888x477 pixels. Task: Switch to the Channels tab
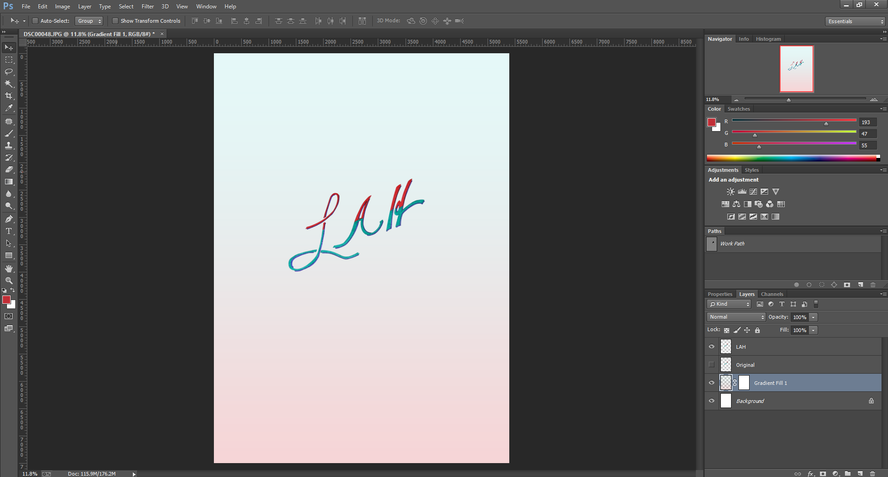click(x=772, y=294)
